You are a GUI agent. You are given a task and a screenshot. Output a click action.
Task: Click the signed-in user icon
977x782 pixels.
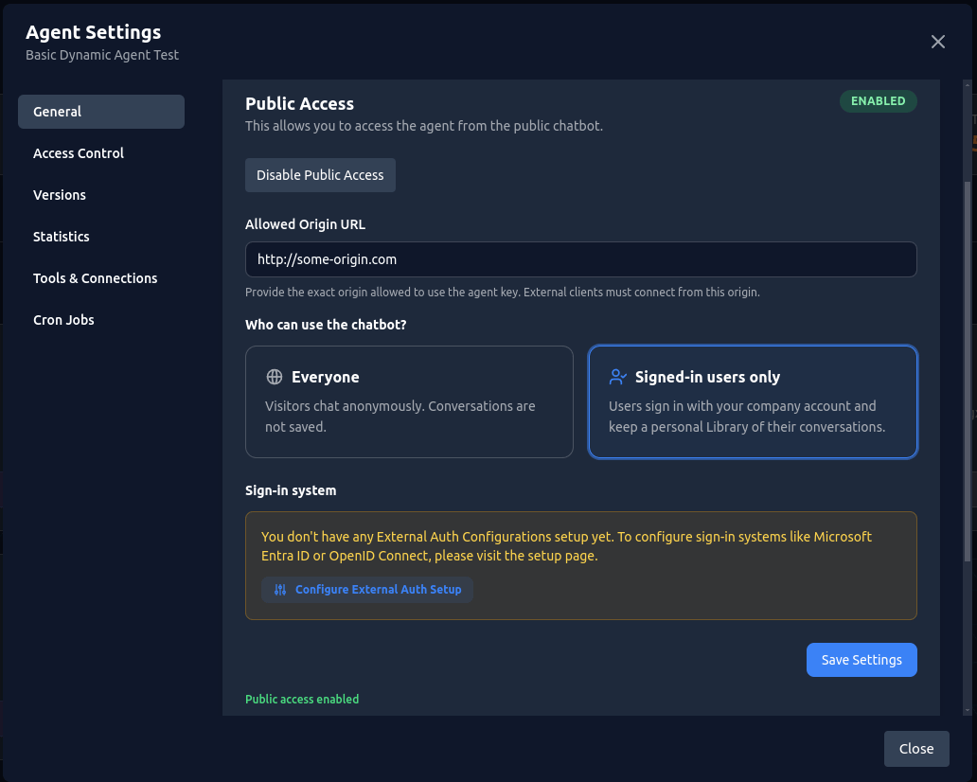[x=617, y=377]
